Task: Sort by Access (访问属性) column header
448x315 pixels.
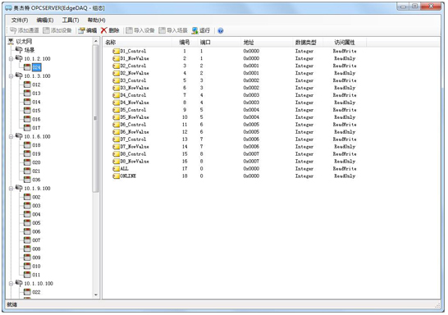Action: pos(345,43)
